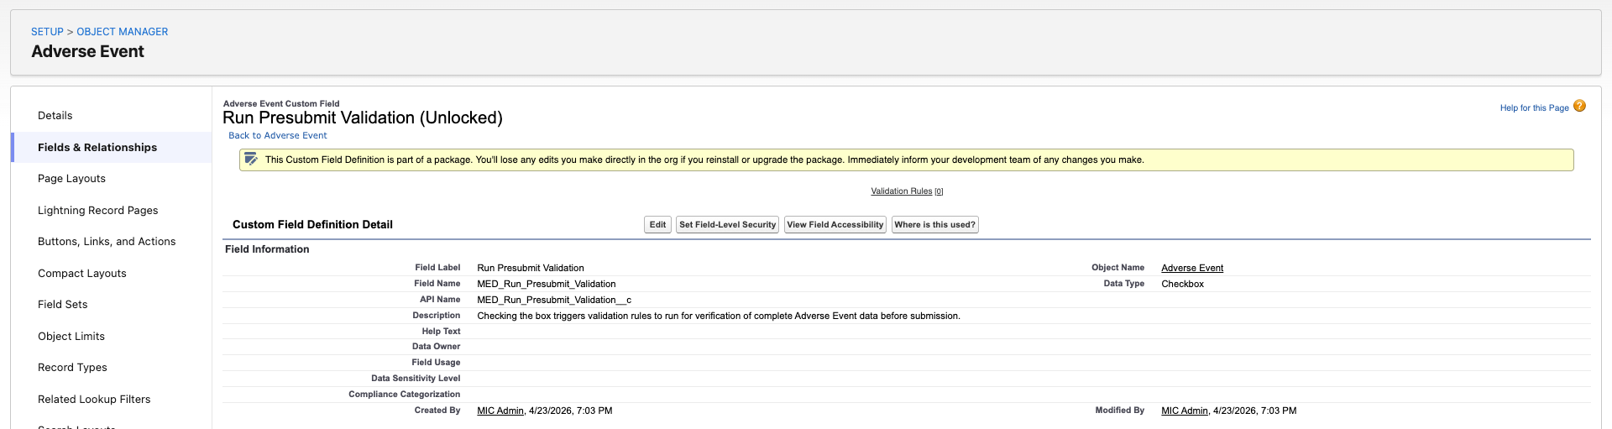Viewport: 1612px width, 429px height.
Task: Click the package notice pencil icon
Action: click(250, 159)
